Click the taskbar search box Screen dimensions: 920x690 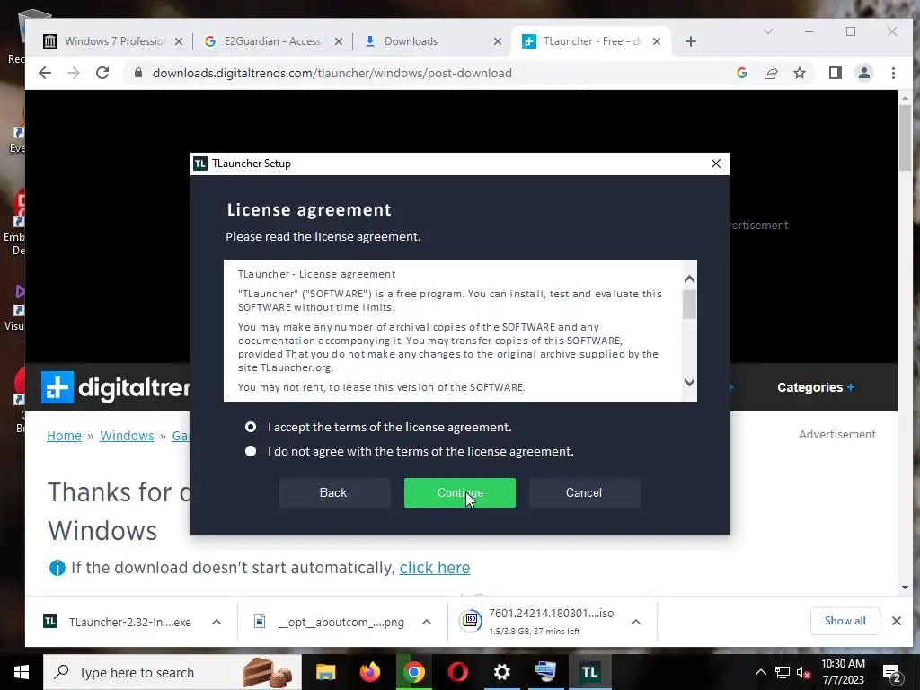click(172, 672)
